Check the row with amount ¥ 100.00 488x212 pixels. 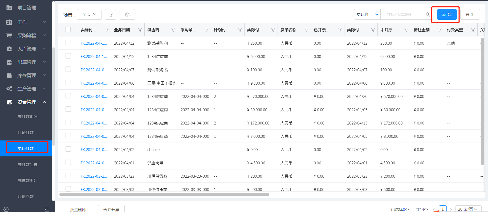click(x=68, y=69)
